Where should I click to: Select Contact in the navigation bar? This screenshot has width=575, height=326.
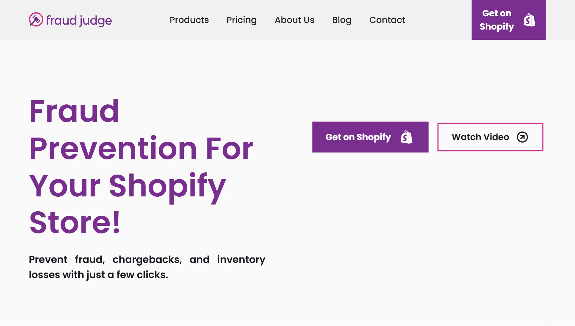tap(387, 20)
